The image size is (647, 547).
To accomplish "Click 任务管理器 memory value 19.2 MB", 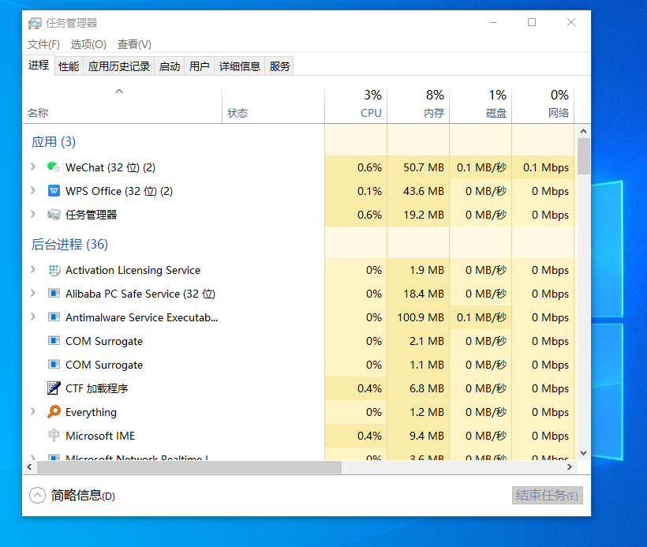I will (x=424, y=215).
